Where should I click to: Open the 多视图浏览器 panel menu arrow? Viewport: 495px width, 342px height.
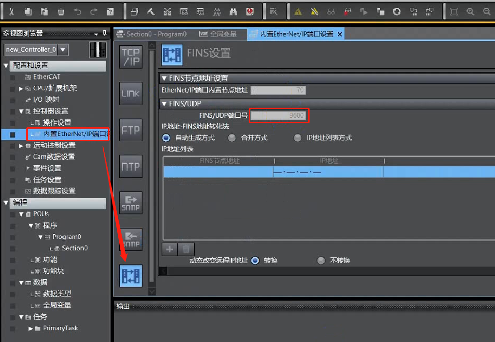coord(96,34)
